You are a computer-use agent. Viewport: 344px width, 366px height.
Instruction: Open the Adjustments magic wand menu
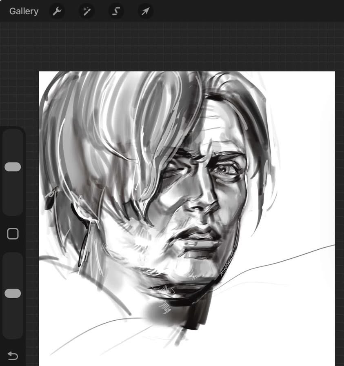(x=87, y=11)
